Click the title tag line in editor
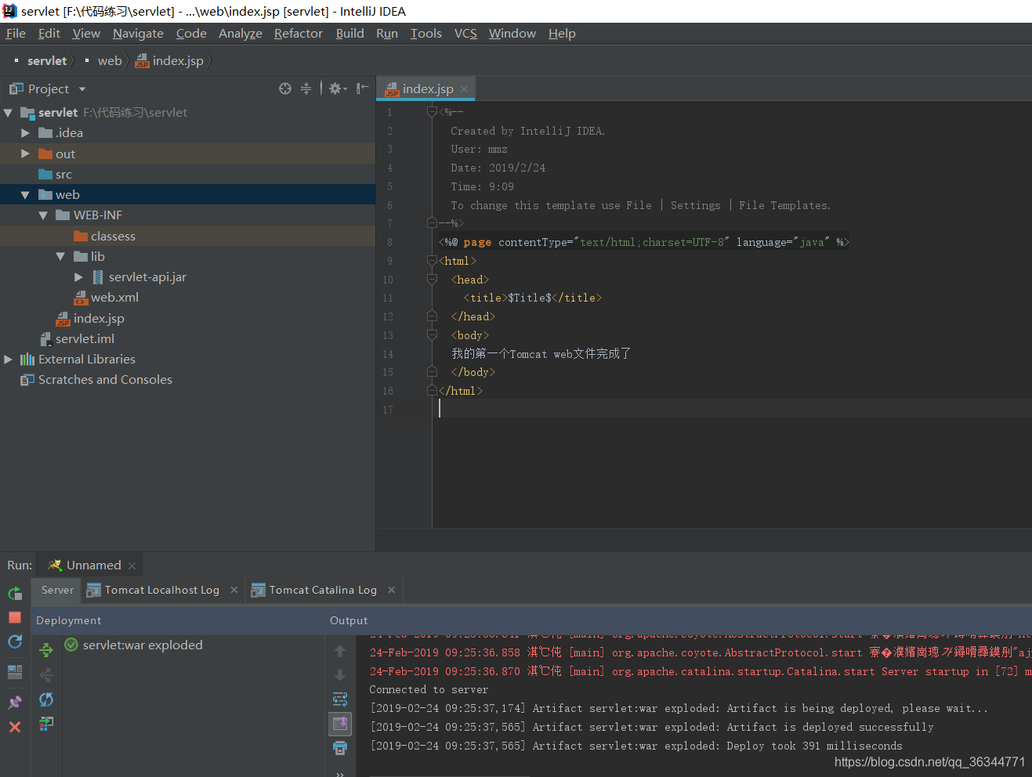This screenshot has width=1032, height=777. pos(533,298)
